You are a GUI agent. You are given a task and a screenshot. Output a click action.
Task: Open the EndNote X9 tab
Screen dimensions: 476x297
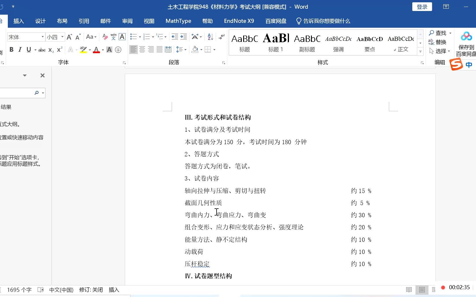click(x=239, y=21)
